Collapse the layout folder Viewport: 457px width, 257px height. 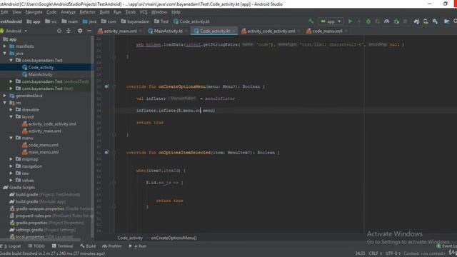11,116
